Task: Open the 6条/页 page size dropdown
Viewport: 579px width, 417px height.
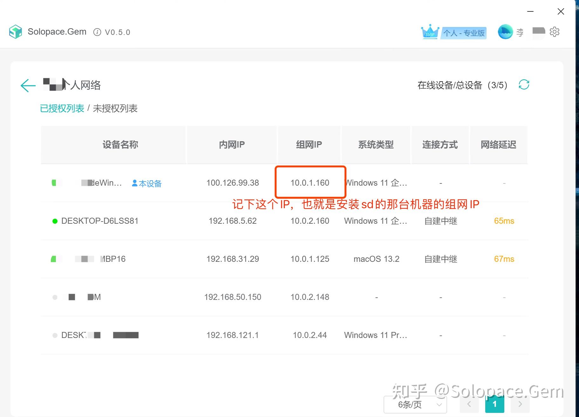Action: coord(415,405)
